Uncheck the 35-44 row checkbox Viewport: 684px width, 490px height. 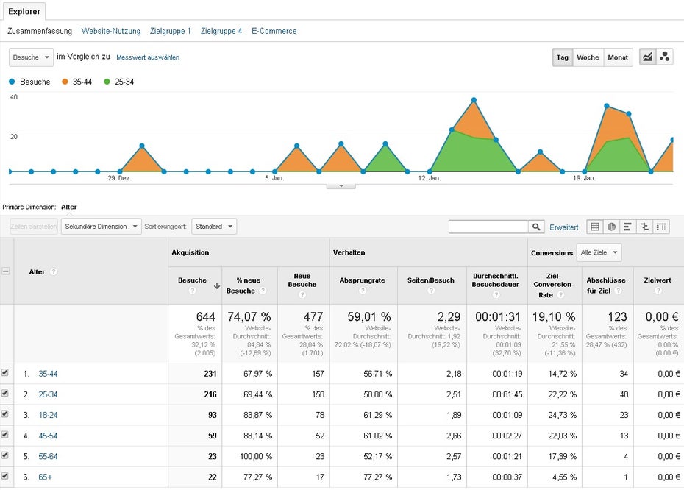5,372
